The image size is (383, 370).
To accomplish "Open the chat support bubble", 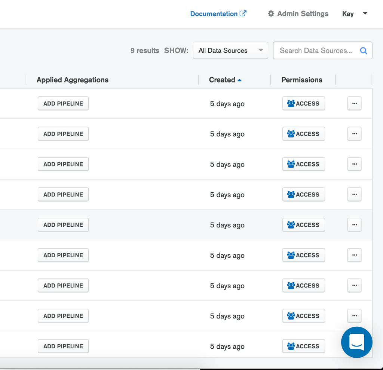I will click(356, 342).
